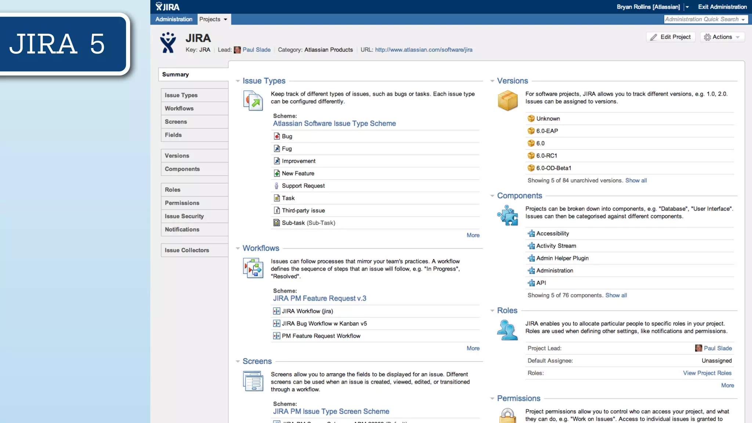This screenshot has height=423, width=752.
Task: Click the API component puzzle icon
Action: pos(531,283)
